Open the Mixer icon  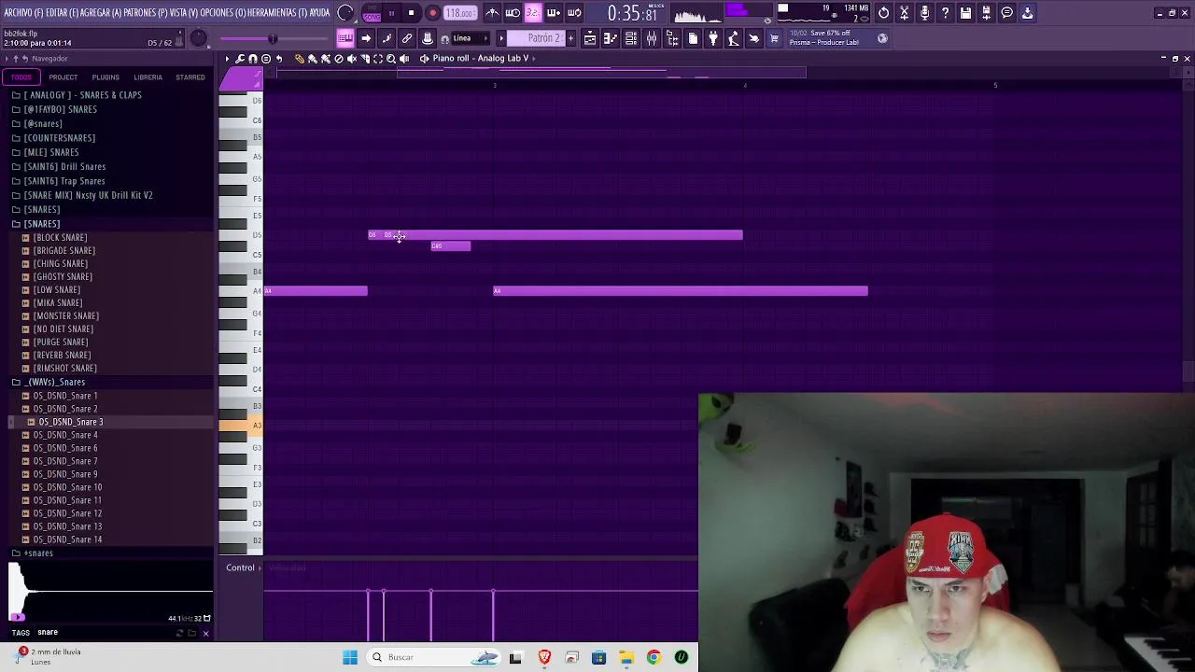(x=652, y=38)
